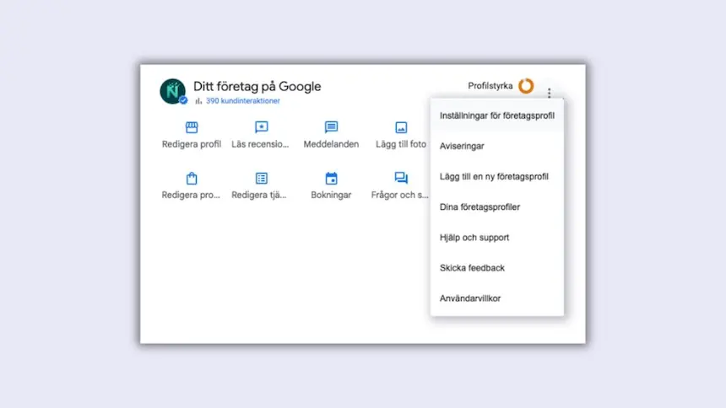Open the Lägg till foto image icon
Viewport: 726px width, 408px height.
401,127
